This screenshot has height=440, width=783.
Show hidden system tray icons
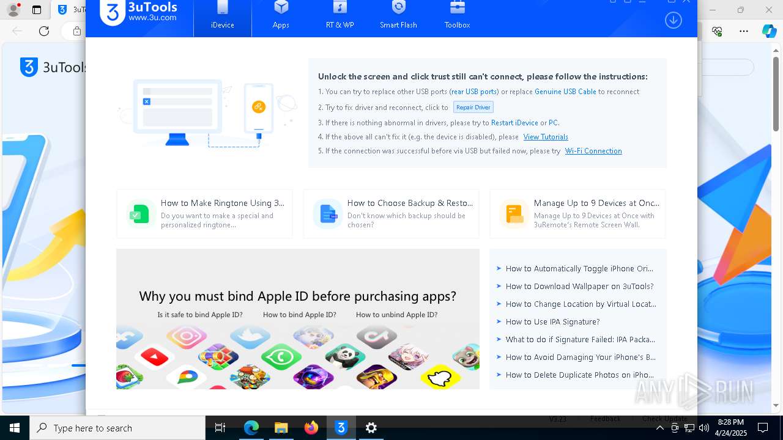click(659, 428)
